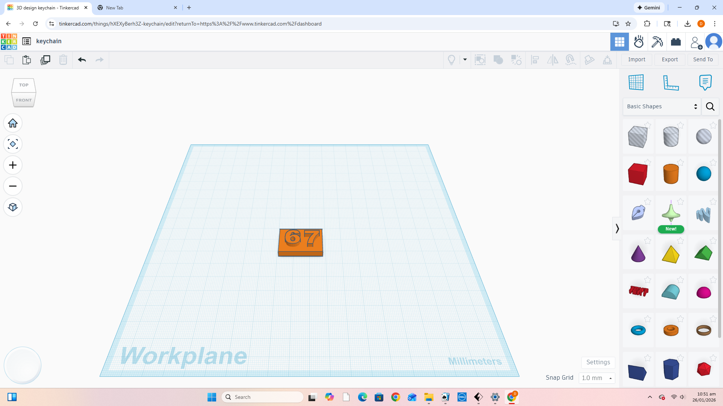The width and height of the screenshot is (723, 406).
Task: Select the orange Cylinder shape
Action: coord(671,174)
